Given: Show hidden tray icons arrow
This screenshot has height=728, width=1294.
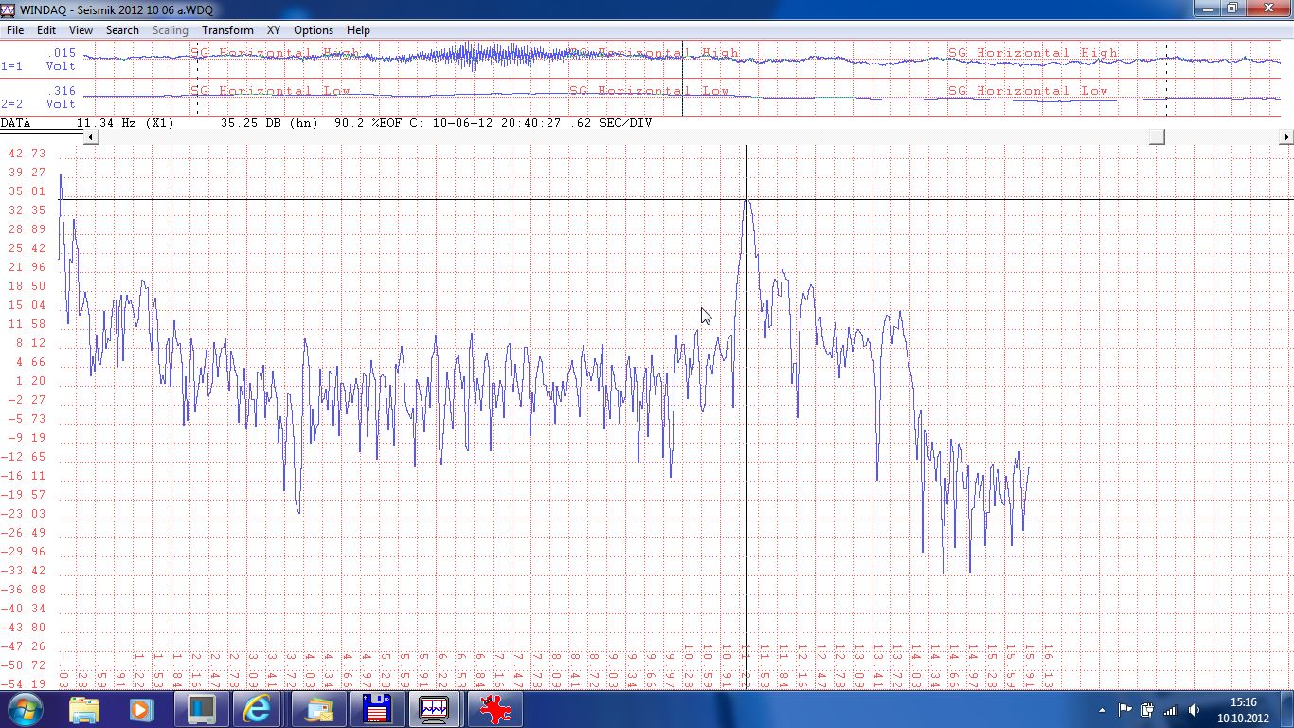Looking at the screenshot, I should tap(1102, 710).
